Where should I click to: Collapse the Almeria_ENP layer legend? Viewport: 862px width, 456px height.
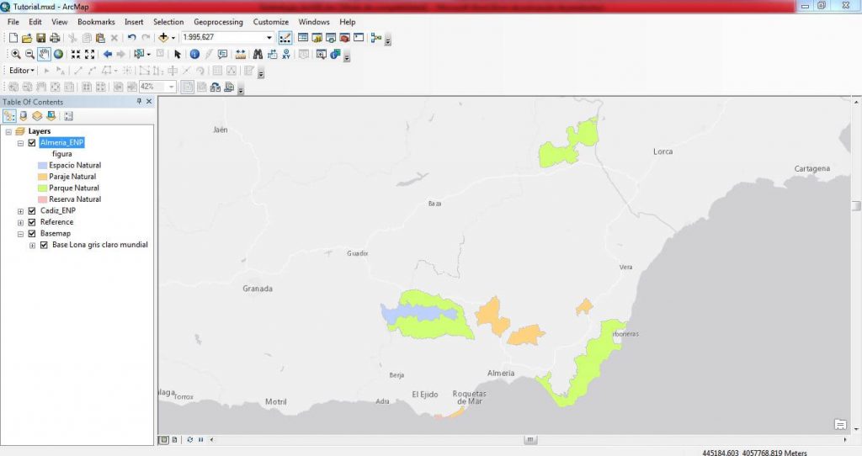tap(20, 143)
